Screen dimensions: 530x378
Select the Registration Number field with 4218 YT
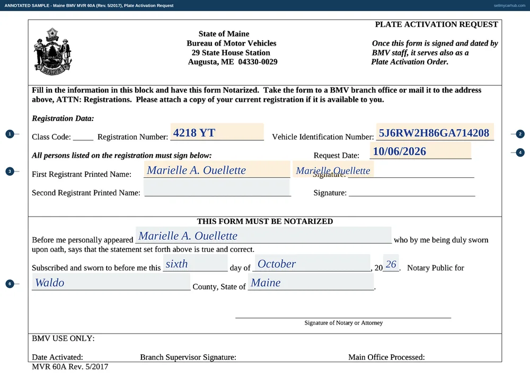pyautogui.click(x=217, y=132)
